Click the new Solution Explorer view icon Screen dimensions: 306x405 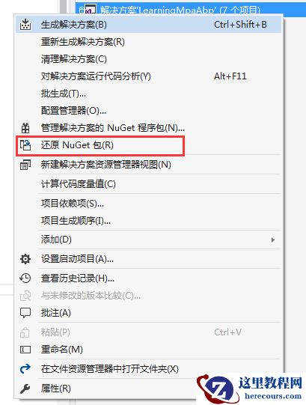pyautogui.click(x=25, y=165)
